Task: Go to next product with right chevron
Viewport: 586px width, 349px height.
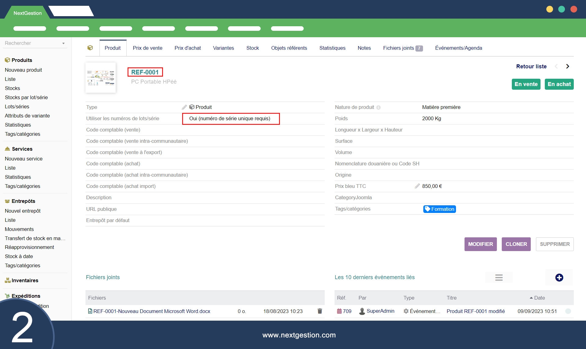Action: pyautogui.click(x=567, y=67)
